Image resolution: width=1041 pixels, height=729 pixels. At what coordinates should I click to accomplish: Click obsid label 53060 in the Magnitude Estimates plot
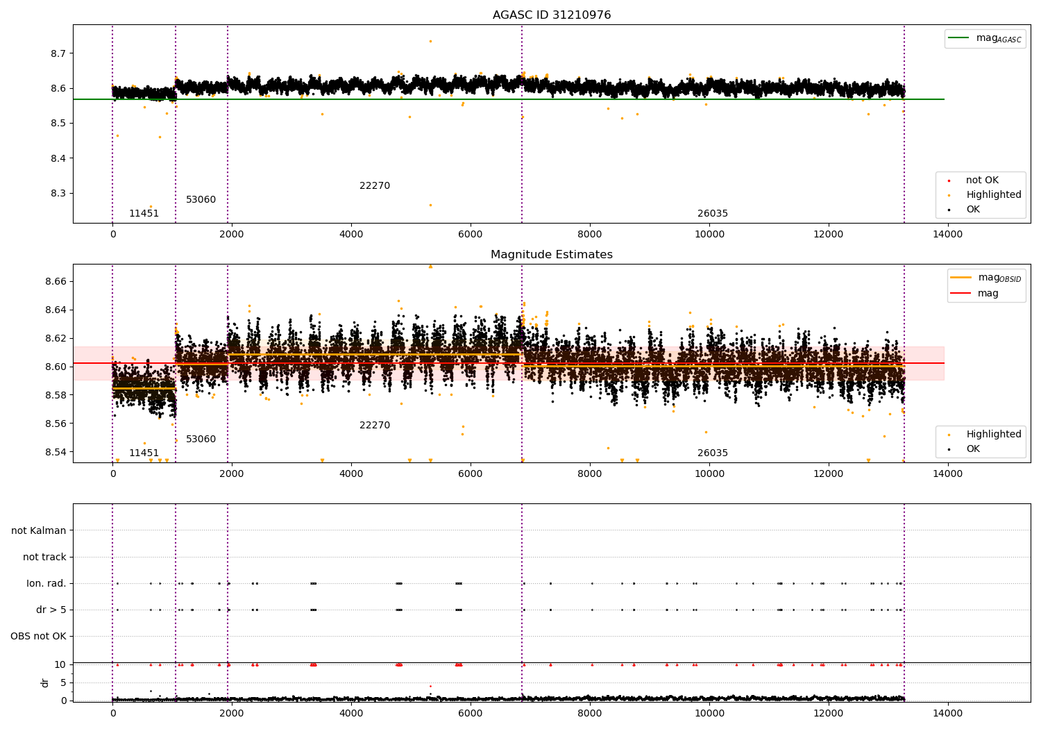pos(201,439)
